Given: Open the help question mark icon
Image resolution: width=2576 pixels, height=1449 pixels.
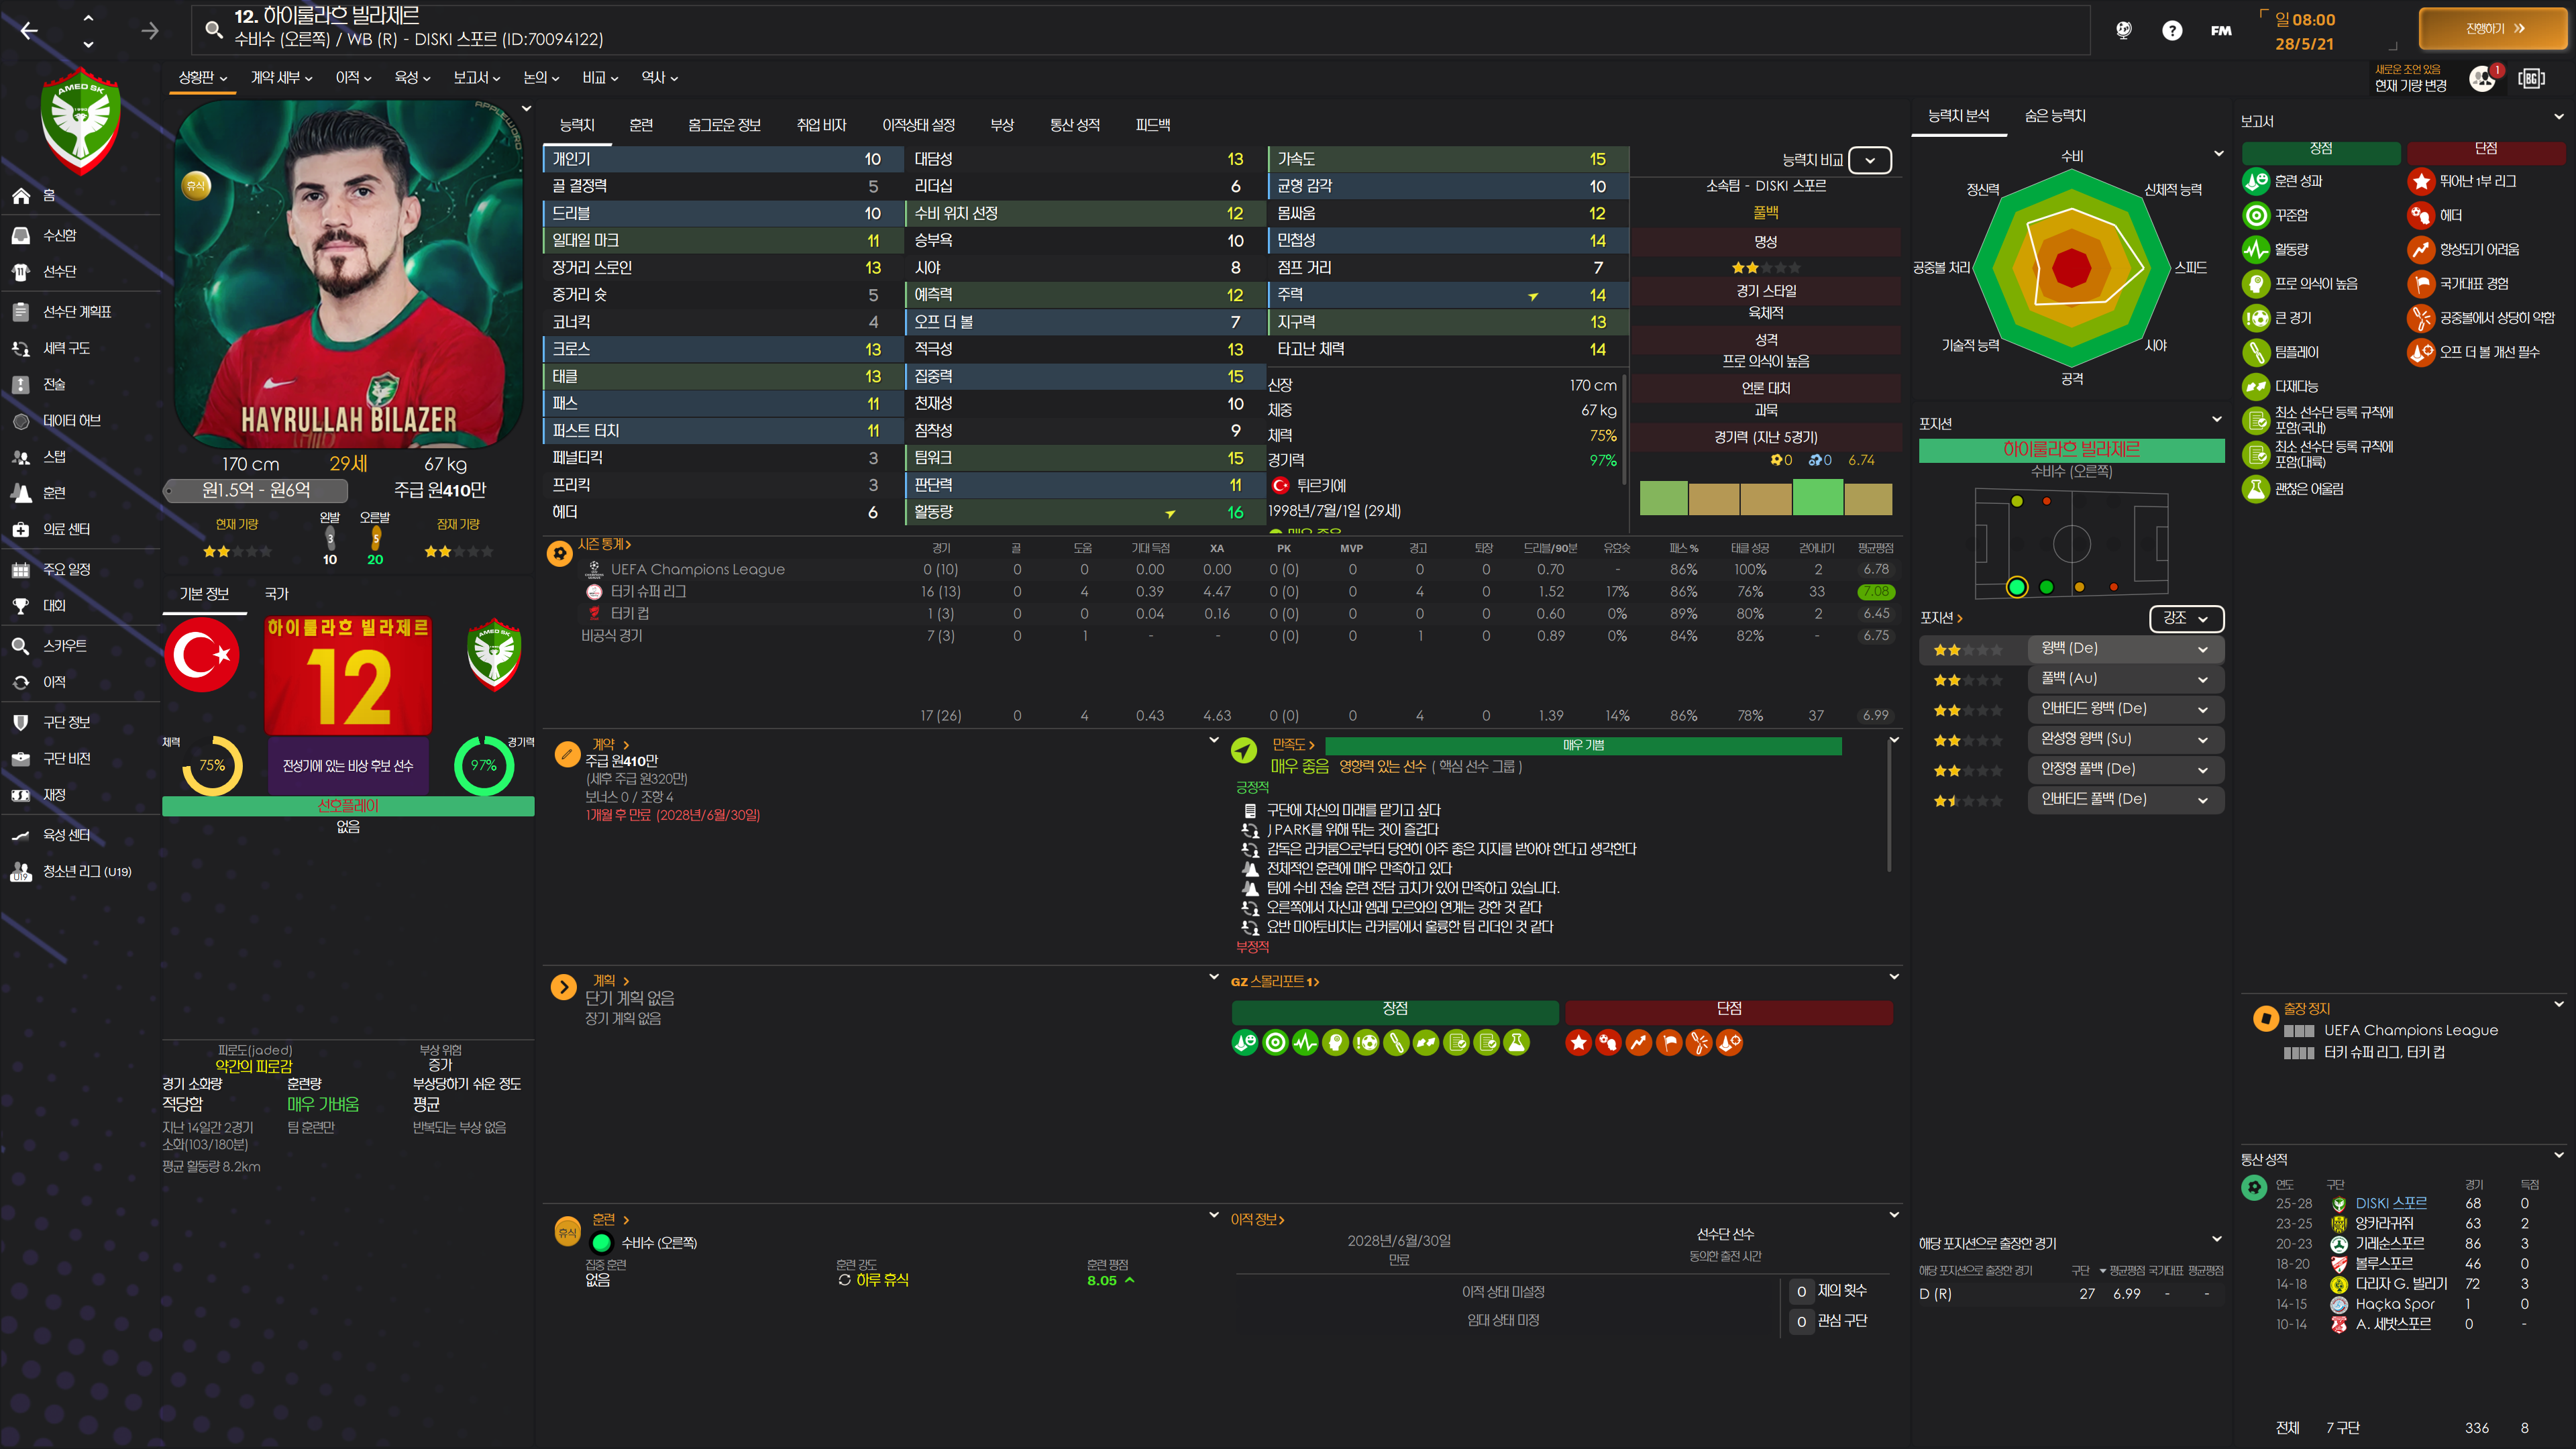Looking at the screenshot, I should tap(2171, 30).
